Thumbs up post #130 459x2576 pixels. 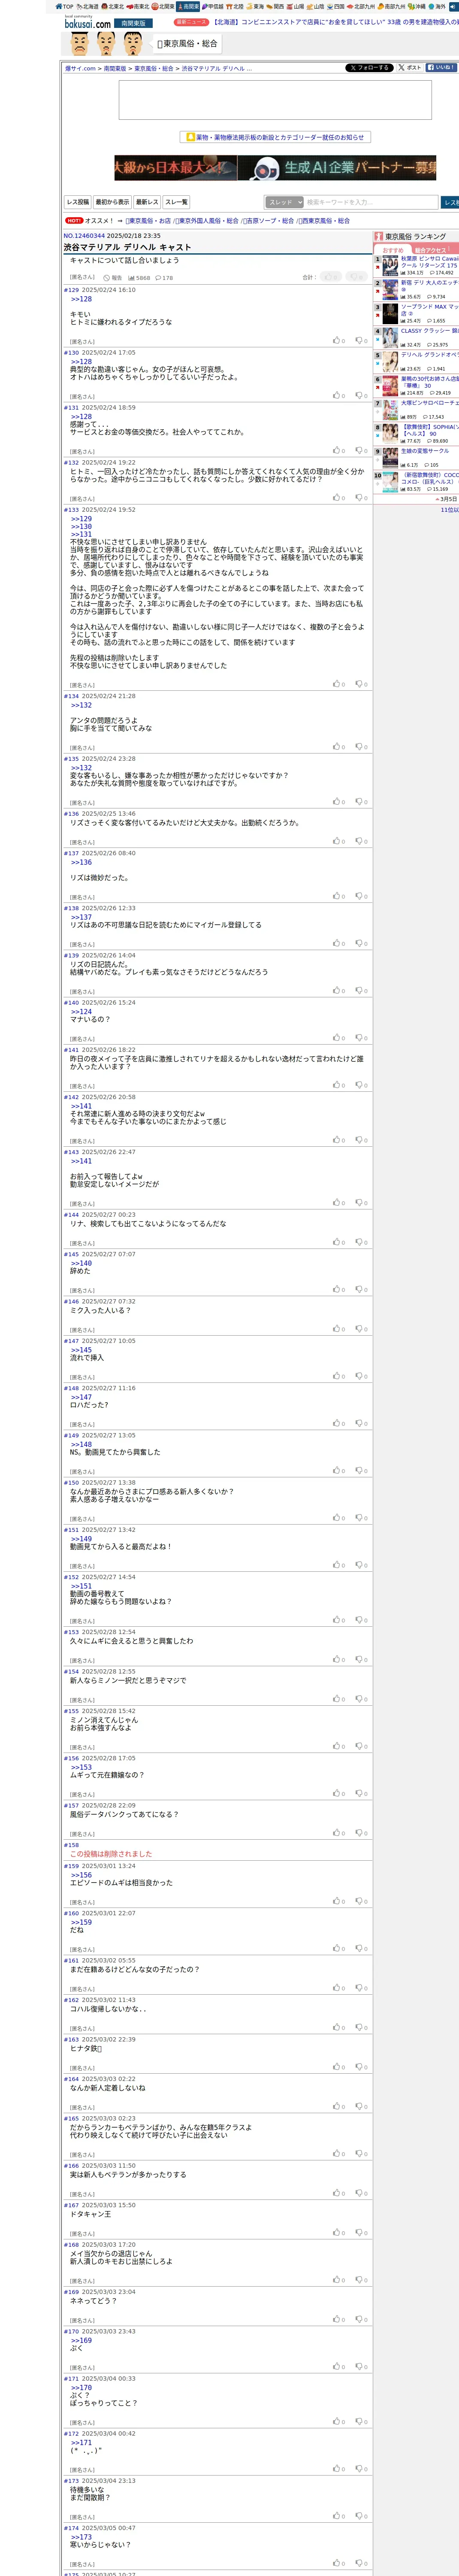(x=339, y=396)
